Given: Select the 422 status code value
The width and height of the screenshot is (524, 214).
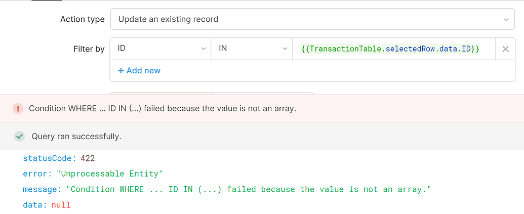Looking at the screenshot, I should [88, 158].
